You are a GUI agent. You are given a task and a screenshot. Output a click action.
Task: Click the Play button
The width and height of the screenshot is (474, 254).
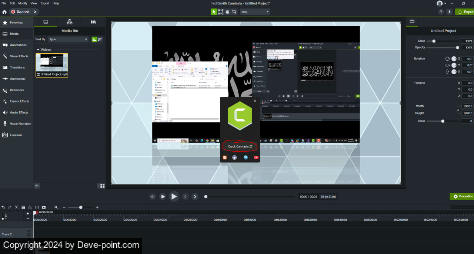[174, 197]
